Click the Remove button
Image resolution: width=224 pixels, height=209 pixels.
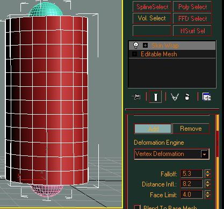point(191,129)
